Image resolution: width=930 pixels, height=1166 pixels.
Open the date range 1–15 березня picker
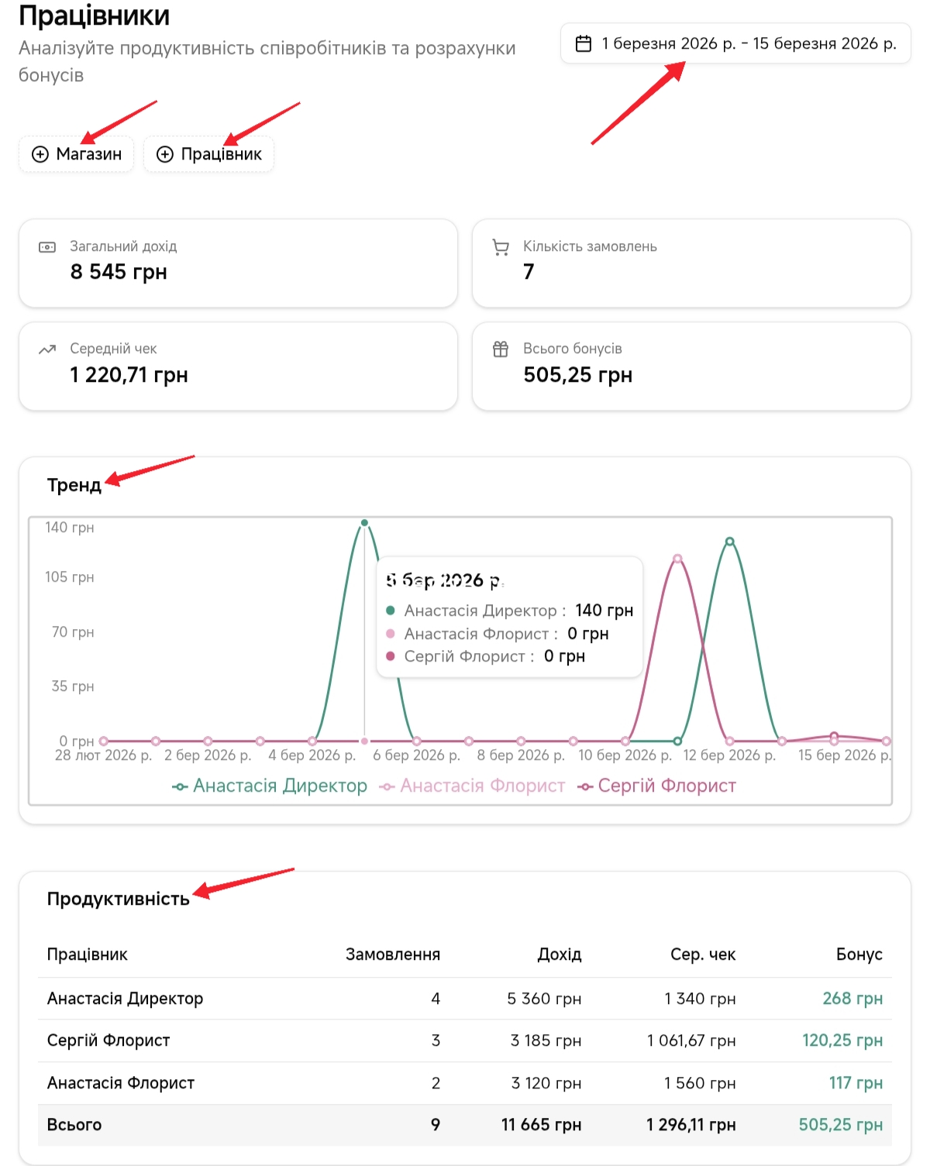[748, 43]
